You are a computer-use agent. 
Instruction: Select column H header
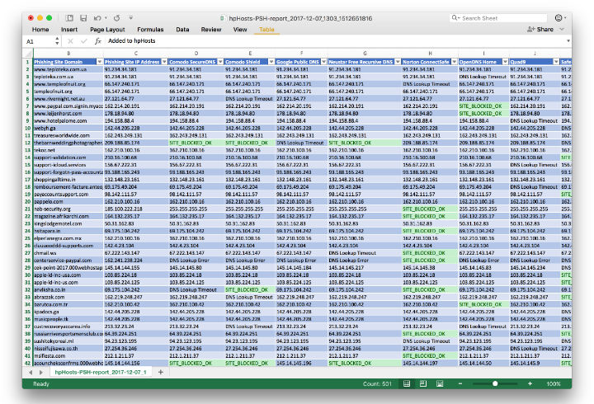point(430,54)
